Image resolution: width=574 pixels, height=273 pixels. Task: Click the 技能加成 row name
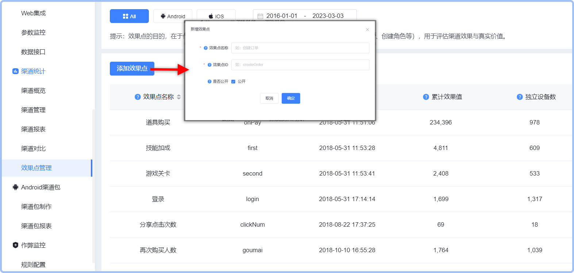(158, 148)
